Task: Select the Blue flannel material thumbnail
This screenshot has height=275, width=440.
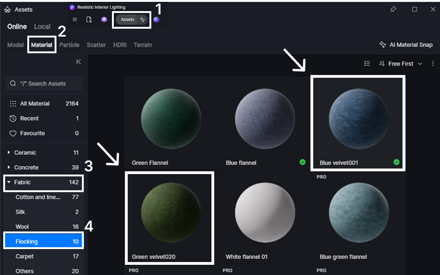Action: click(x=265, y=119)
